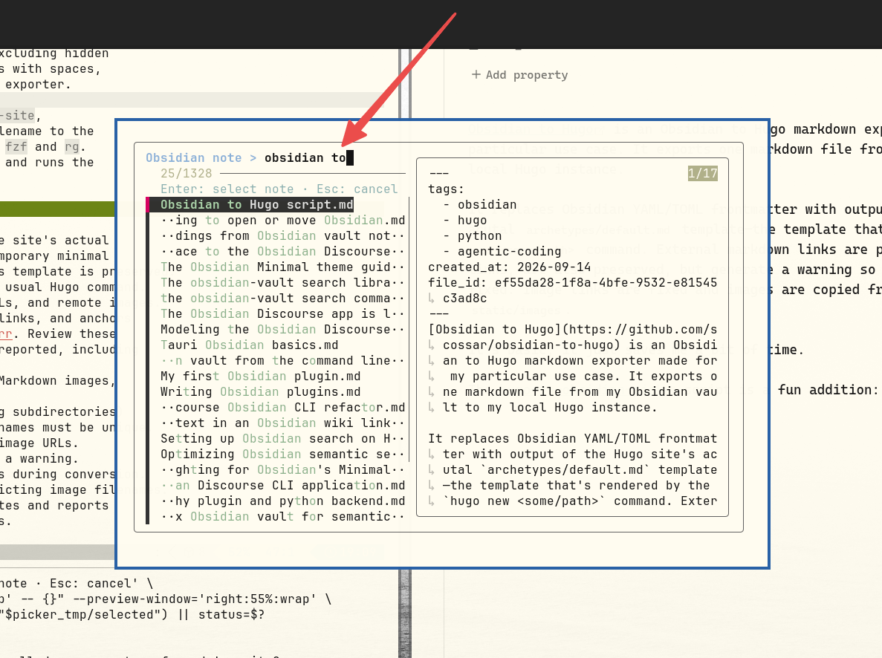
Task: Select result '..n vault from the command line..'
Action: click(282, 360)
